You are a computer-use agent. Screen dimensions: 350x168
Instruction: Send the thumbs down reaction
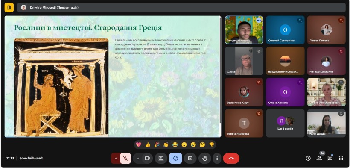click(x=212, y=145)
